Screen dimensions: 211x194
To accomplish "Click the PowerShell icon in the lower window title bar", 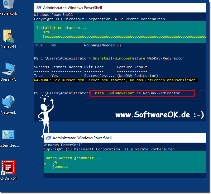I will pos(49,138).
